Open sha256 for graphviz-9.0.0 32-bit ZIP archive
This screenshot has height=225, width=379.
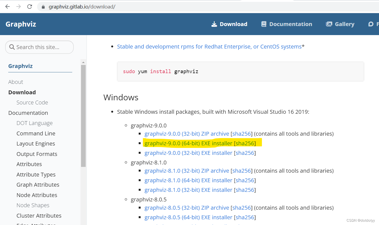241,133
